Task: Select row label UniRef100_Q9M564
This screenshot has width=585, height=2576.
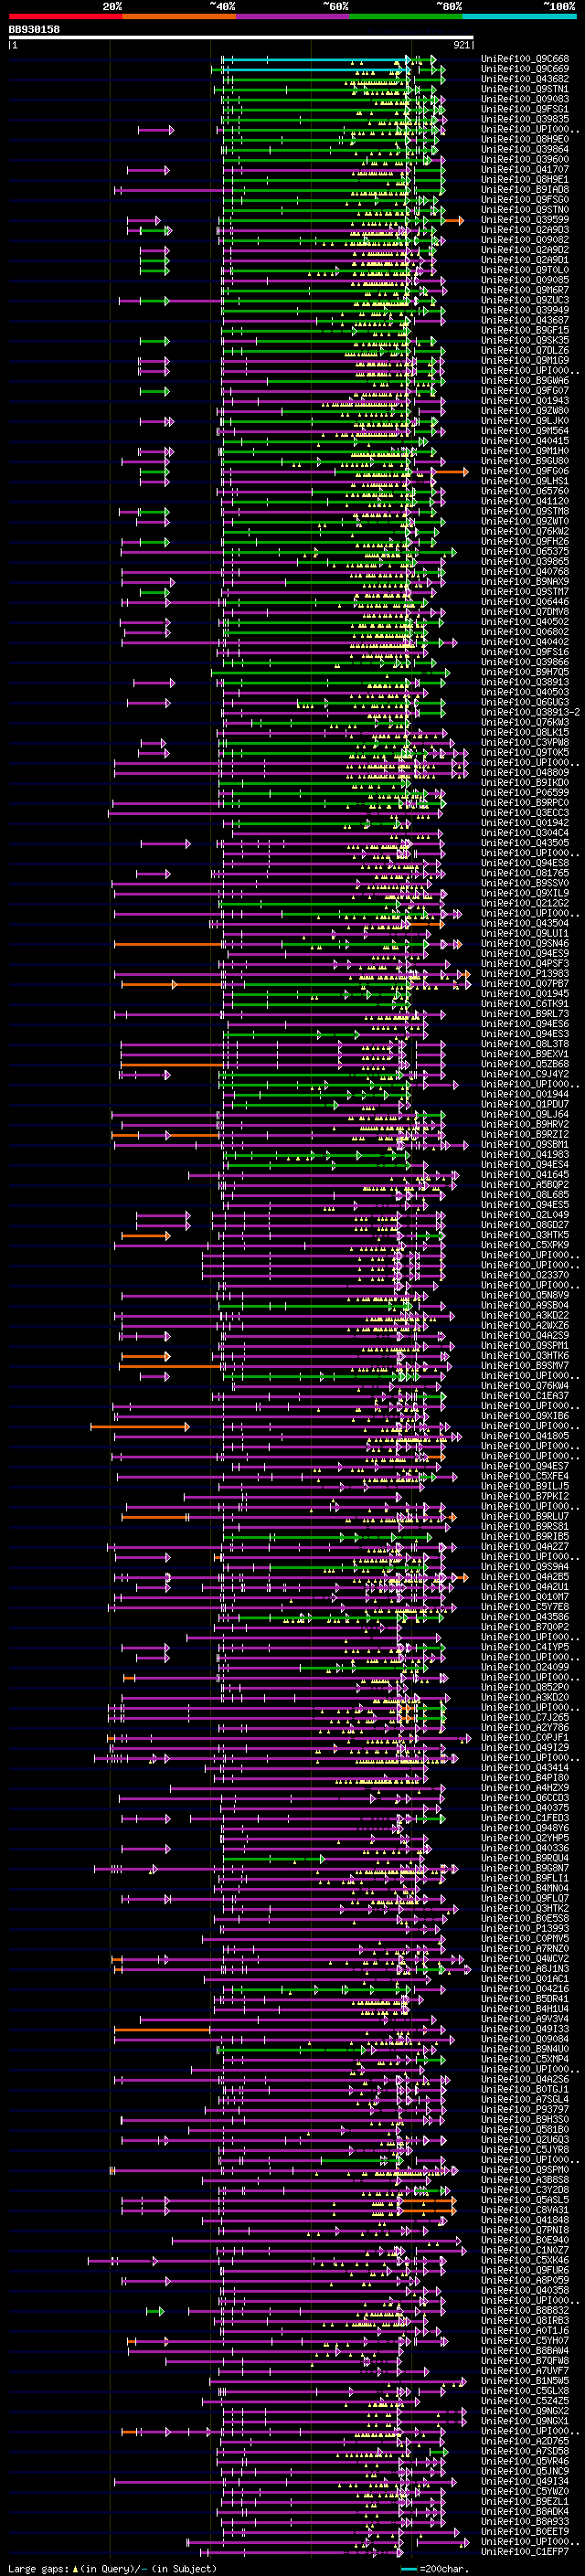Action: pyautogui.click(x=525, y=431)
